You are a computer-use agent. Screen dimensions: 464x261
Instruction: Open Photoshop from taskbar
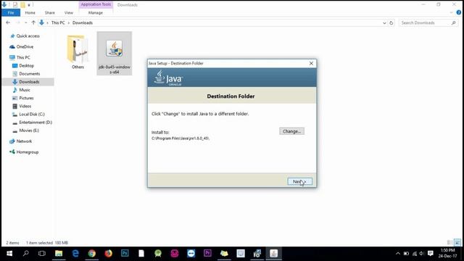125,253
